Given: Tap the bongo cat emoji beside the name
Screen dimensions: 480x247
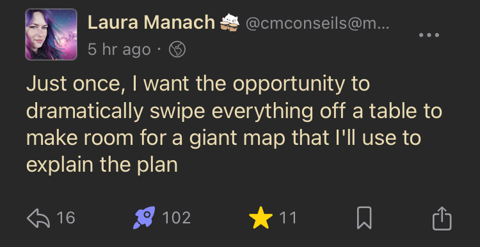Looking at the screenshot, I should coord(230,22).
